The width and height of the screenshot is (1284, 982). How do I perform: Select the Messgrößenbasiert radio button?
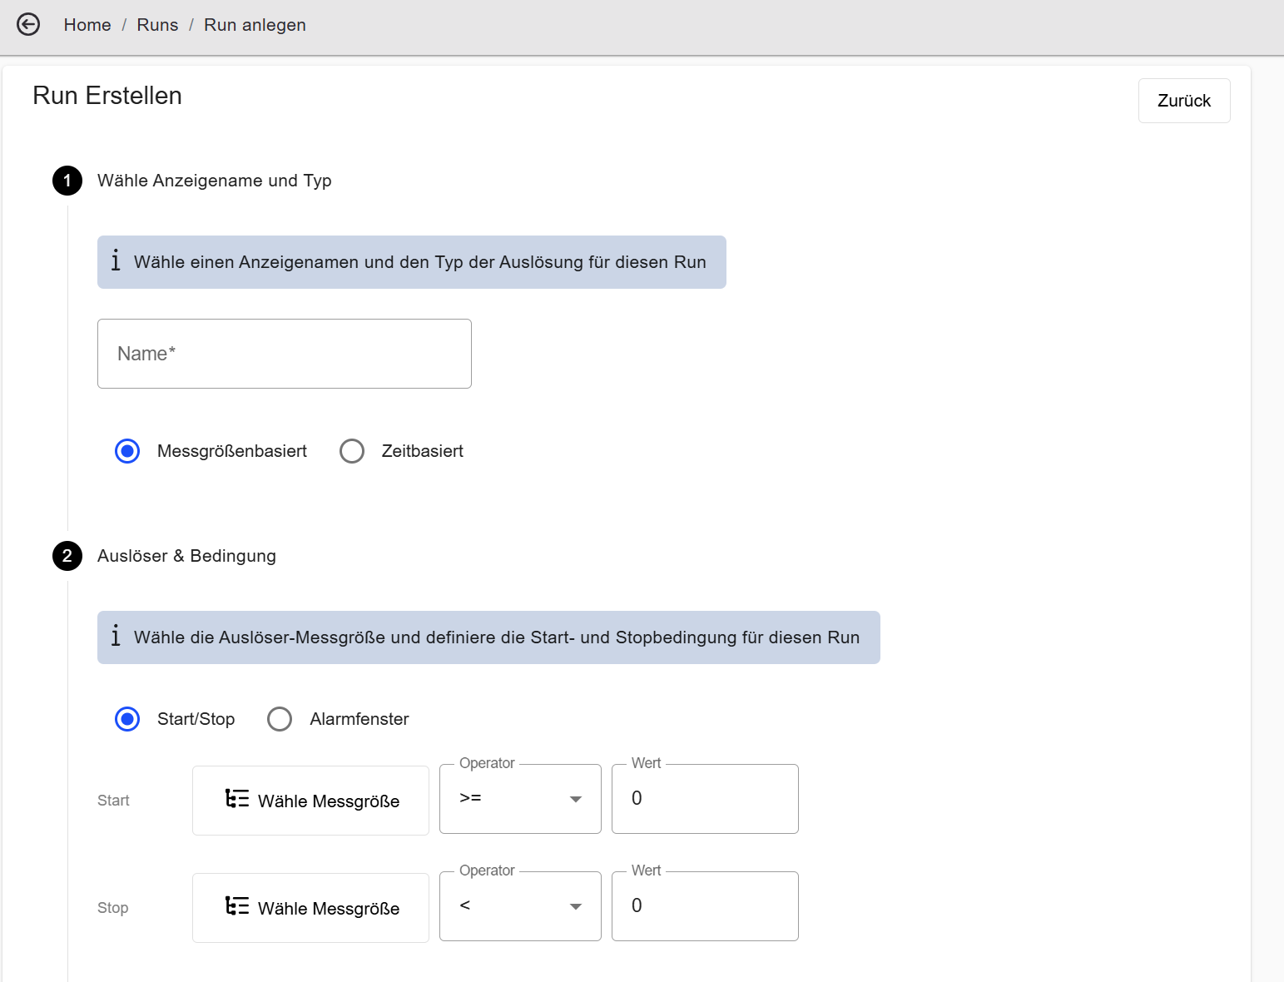127,451
